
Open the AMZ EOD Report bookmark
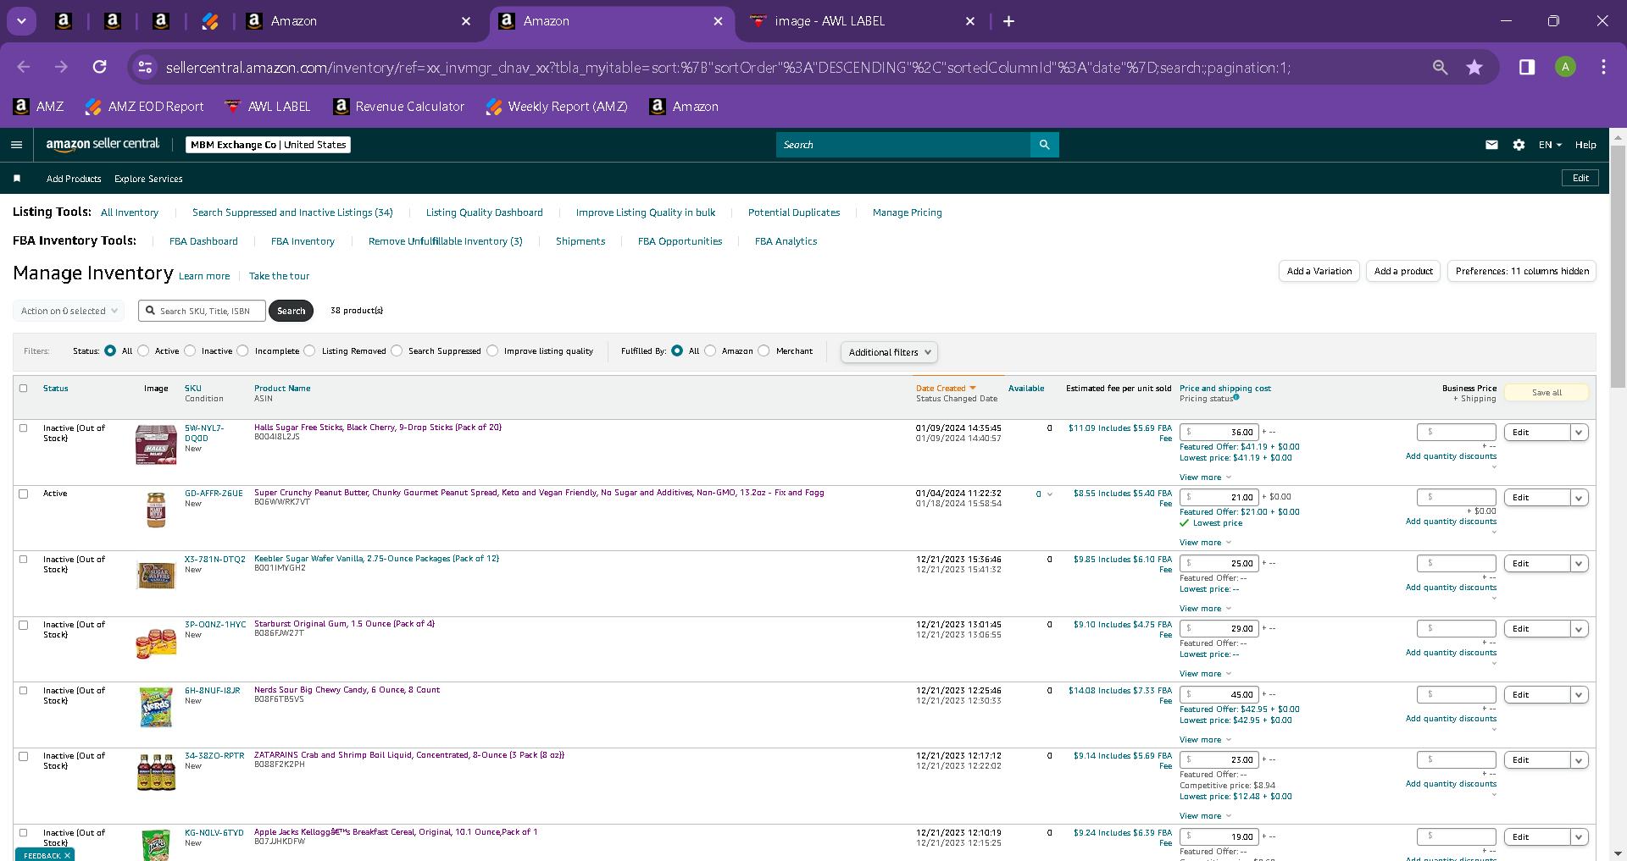tap(144, 107)
